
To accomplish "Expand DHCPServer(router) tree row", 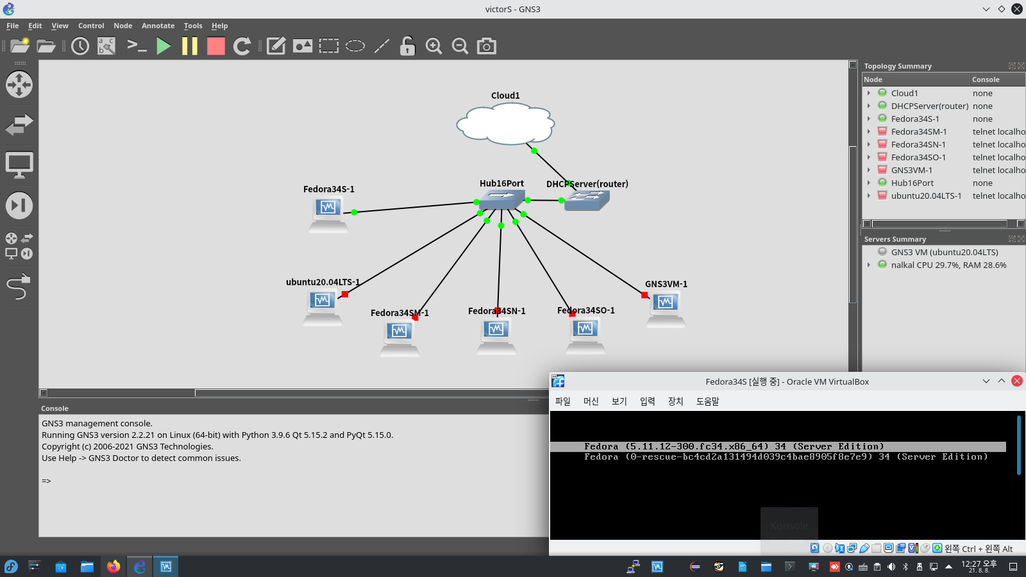I will pos(869,106).
